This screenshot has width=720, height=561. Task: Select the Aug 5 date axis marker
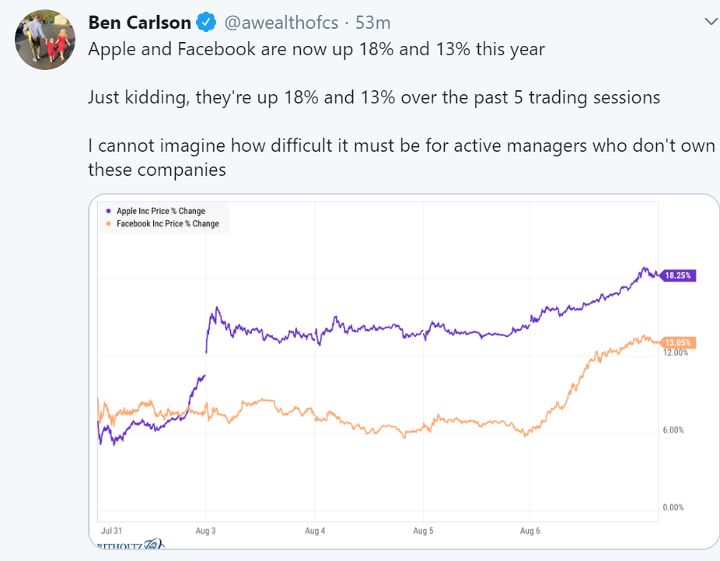pyautogui.click(x=422, y=531)
